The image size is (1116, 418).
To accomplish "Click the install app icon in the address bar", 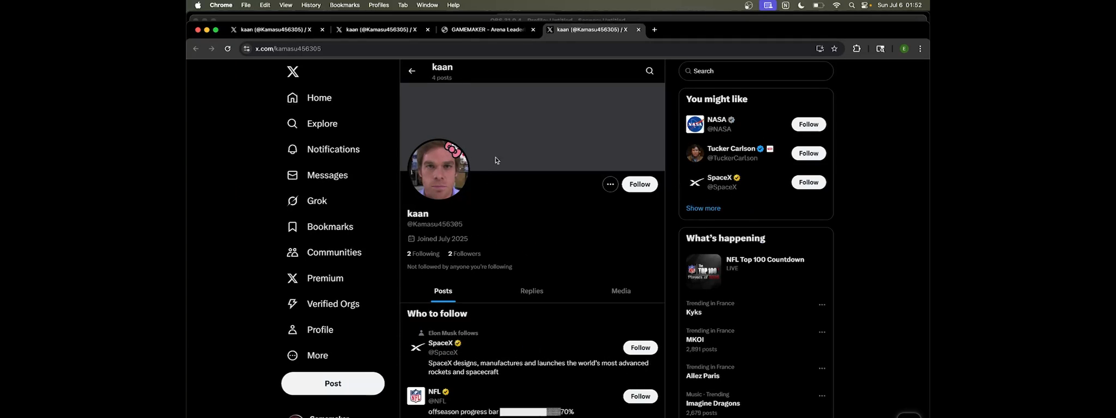I will click(820, 48).
